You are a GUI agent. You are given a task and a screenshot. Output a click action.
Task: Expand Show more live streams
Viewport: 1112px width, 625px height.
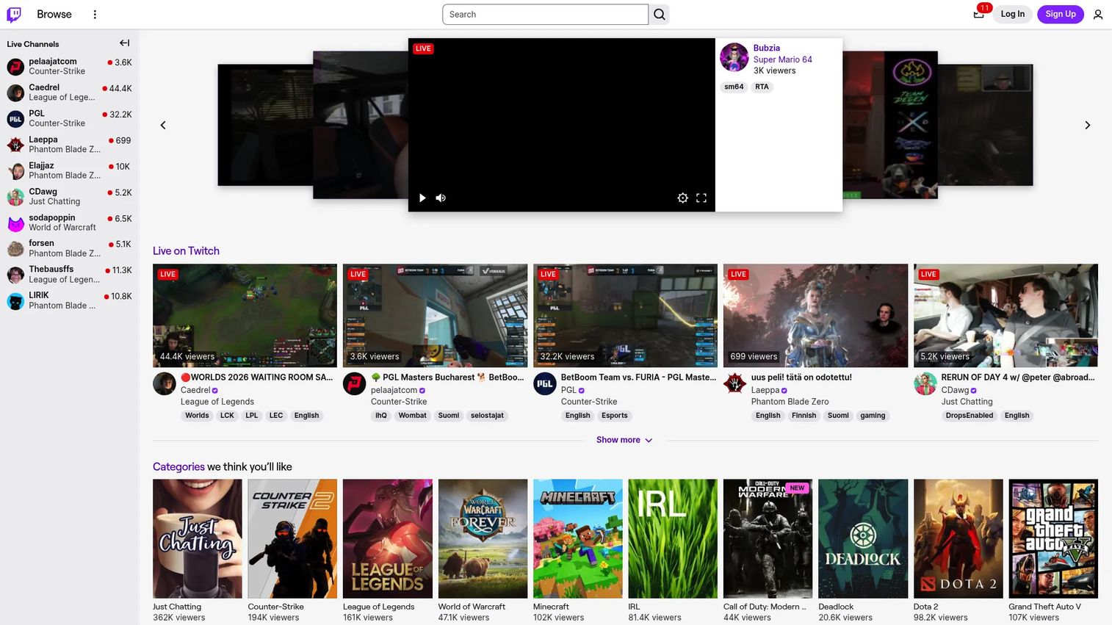[x=624, y=440]
